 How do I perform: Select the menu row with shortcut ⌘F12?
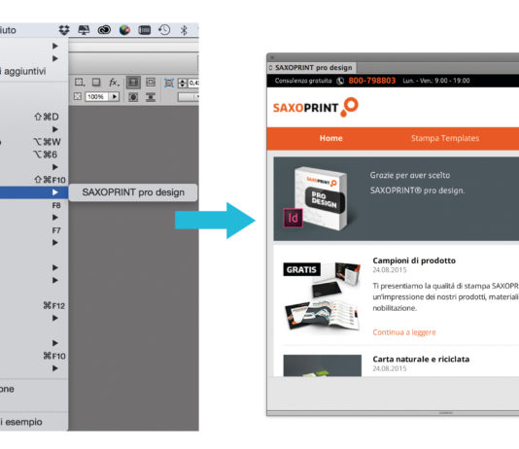34,306
